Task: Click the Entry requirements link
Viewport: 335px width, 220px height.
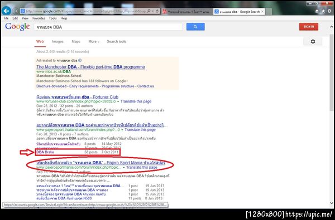Action: 84,86
